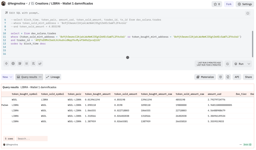
Task: Click the results Search input field
Action: click(32, 138)
